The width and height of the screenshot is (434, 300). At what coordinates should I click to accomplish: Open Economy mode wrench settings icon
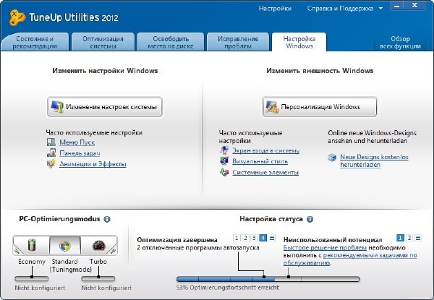(x=17, y=252)
